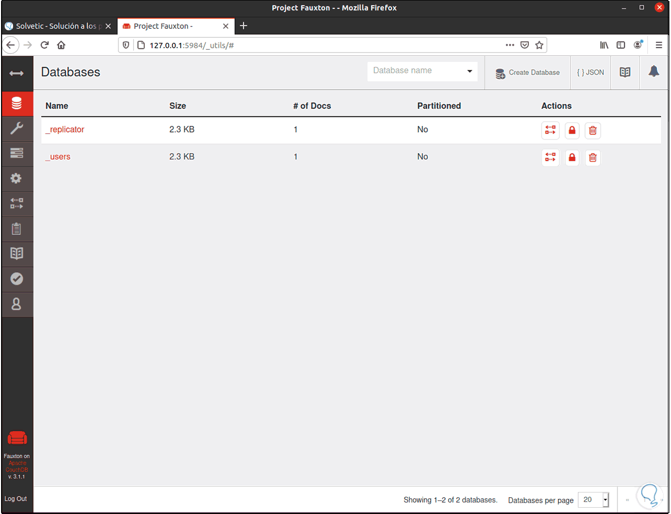Open the Databases per page dropdown
The height and width of the screenshot is (514, 671).
593,500
